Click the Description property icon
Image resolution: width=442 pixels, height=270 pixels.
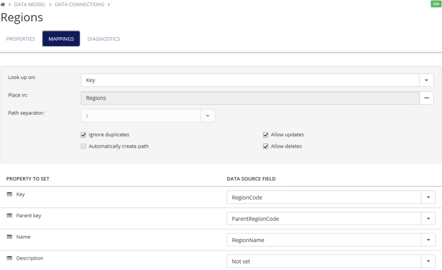pyautogui.click(x=9, y=258)
